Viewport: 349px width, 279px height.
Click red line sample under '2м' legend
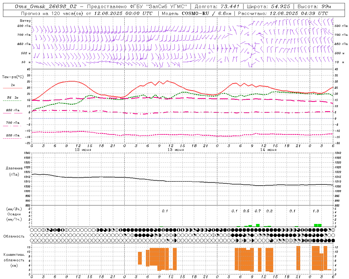point(13,88)
